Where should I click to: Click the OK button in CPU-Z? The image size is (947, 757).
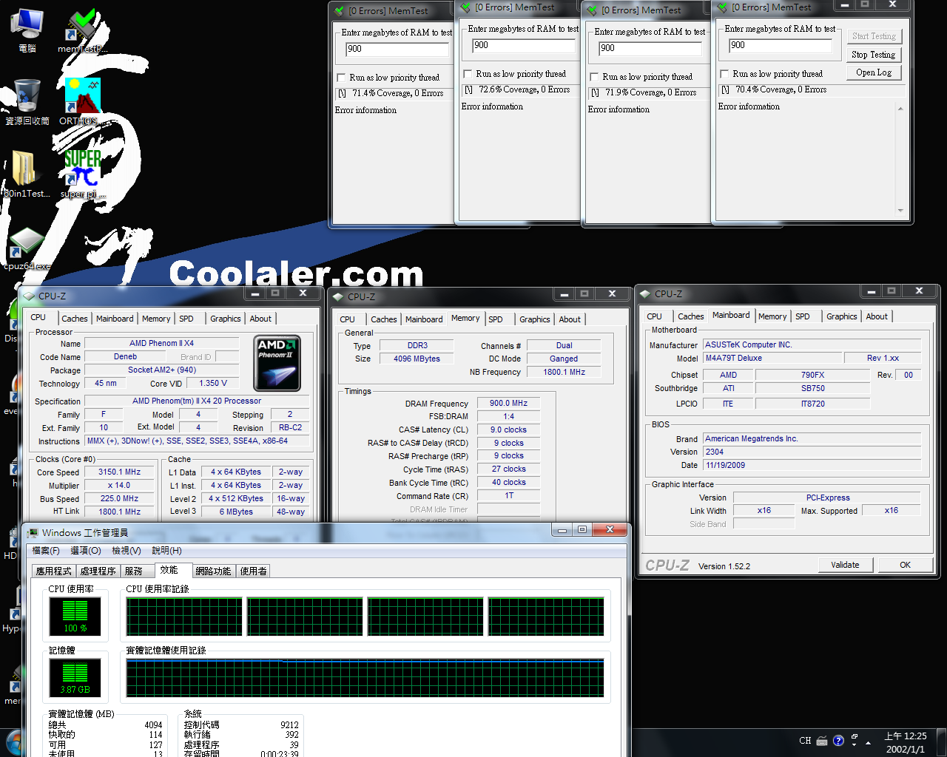point(906,565)
